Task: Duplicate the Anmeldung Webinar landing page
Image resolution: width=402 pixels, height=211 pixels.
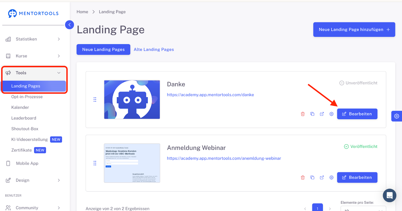Action: 312,177
